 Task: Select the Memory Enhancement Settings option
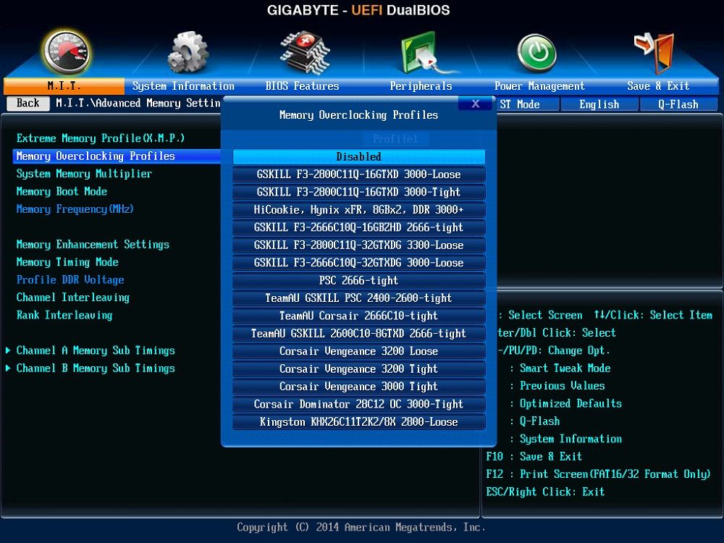pos(93,244)
